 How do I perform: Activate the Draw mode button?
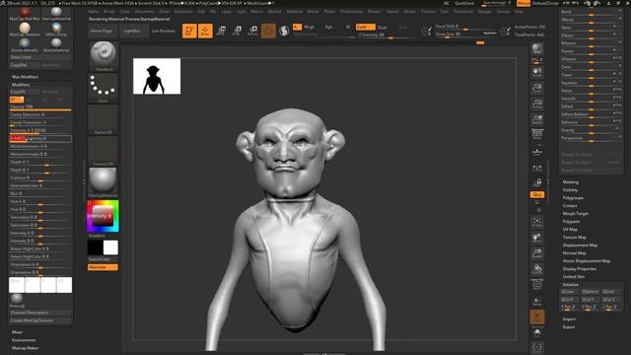[x=205, y=31]
